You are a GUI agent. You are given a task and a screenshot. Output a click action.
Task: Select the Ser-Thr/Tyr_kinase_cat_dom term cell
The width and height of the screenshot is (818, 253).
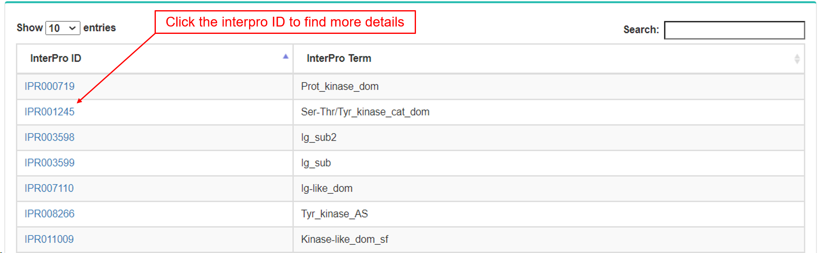[x=365, y=112]
